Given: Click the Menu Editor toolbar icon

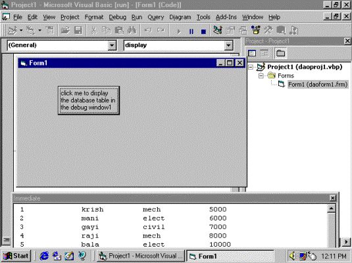Looking at the screenshot, I should pos(50,30).
